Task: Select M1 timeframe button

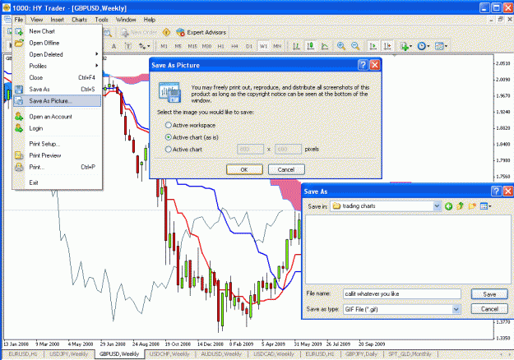Action: (164, 46)
